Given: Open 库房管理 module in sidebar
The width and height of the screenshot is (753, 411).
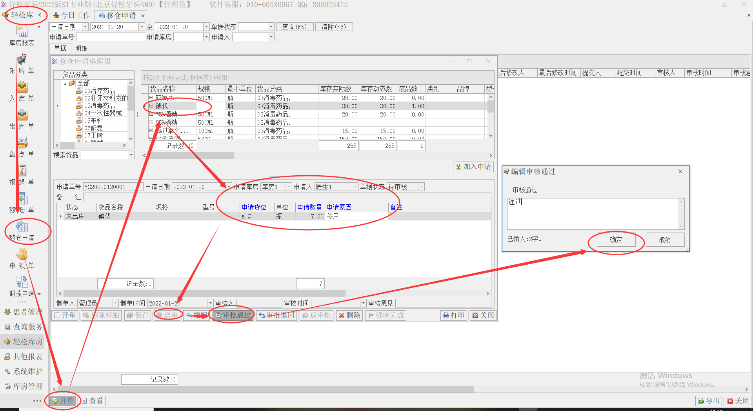Looking at the screenshot, I should [23, 386].
